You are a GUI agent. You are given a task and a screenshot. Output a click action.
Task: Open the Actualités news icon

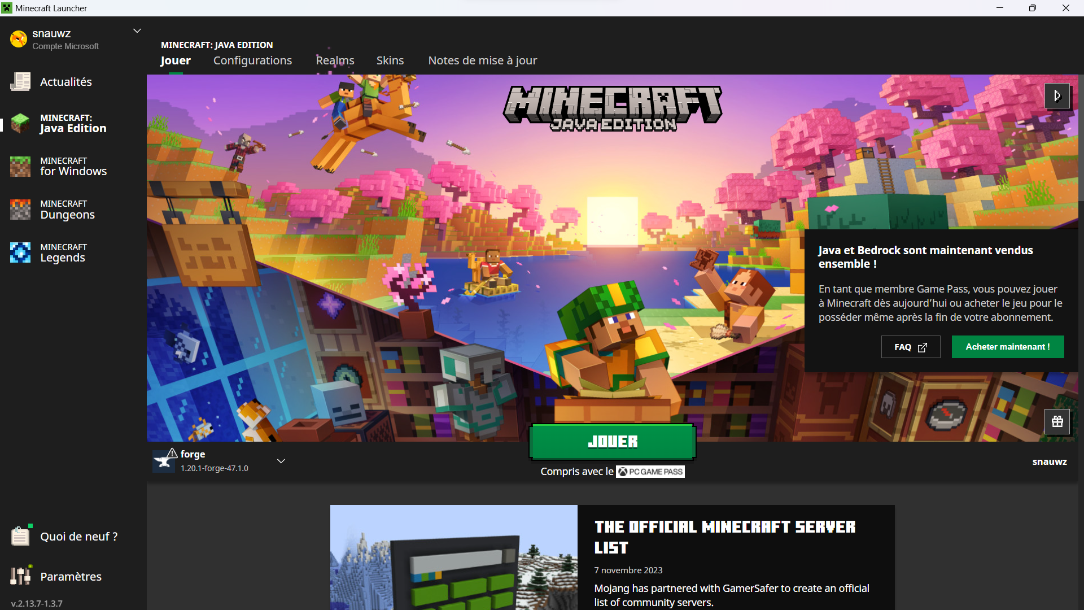[x=20, y=82]
